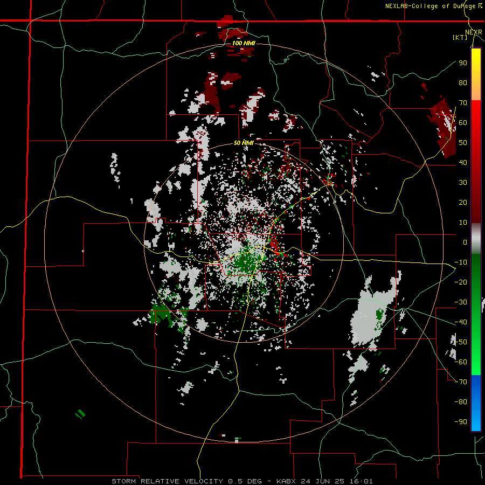Click the -70 knot label on scale
This screenshot has height=485, width=485.
461,382
